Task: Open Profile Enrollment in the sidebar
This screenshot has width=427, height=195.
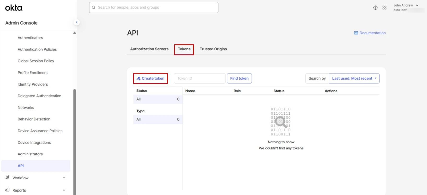Action: click(33, 73)
